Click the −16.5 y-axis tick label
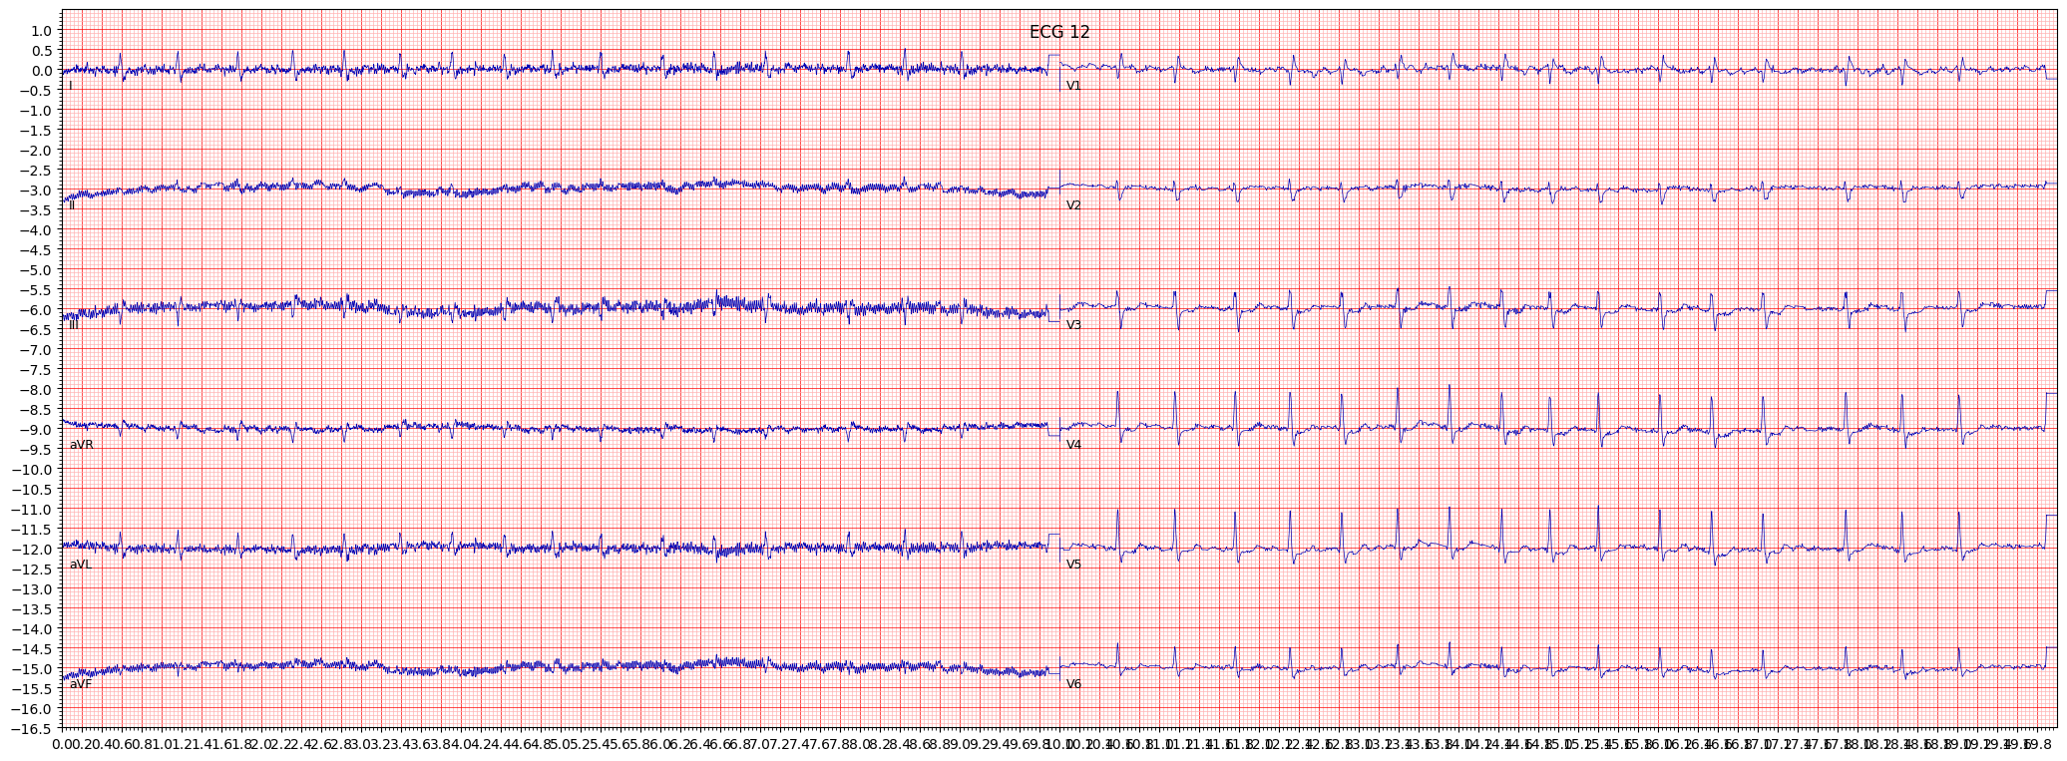The image size is (2067, 761). pyautogui.click(x=32, y=729)
